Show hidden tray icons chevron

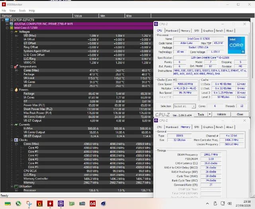click(x=207, y=203)
